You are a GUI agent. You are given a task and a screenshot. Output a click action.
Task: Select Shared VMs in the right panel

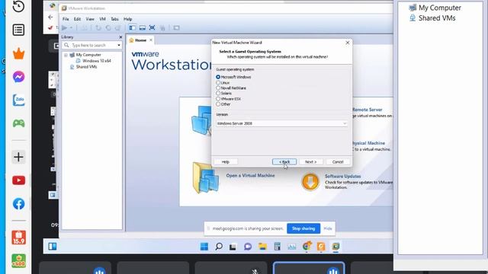pos(437,18)
